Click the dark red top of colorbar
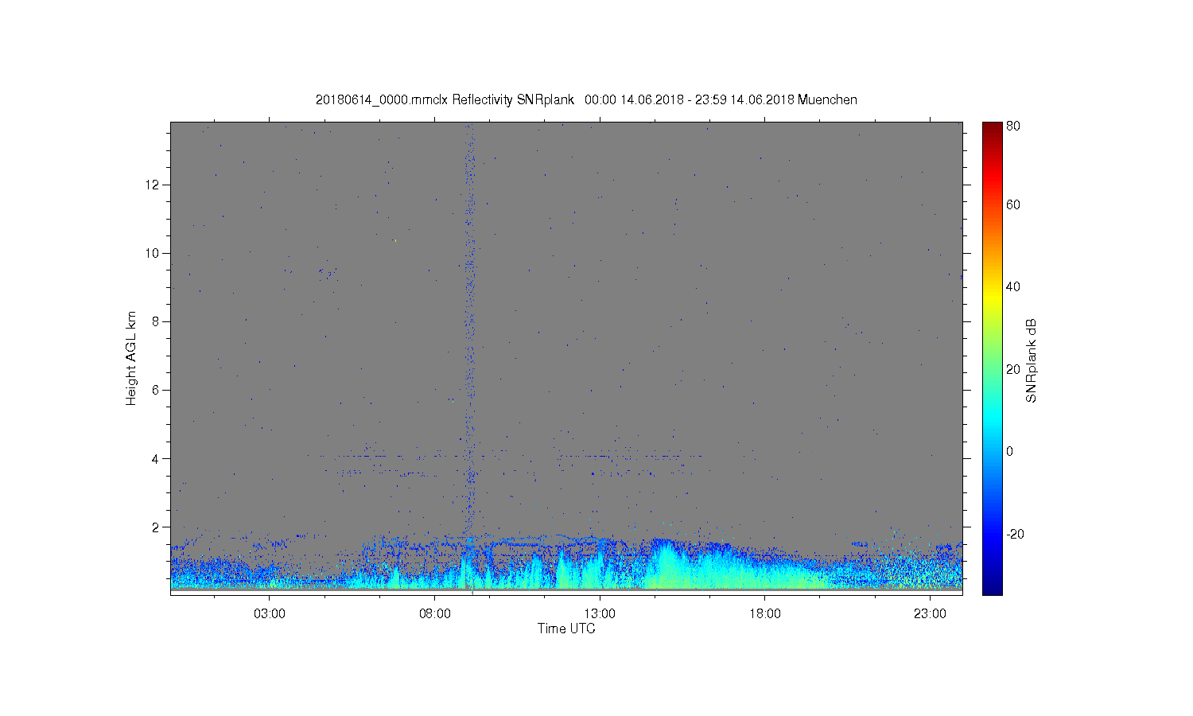 tap(992, 129)
